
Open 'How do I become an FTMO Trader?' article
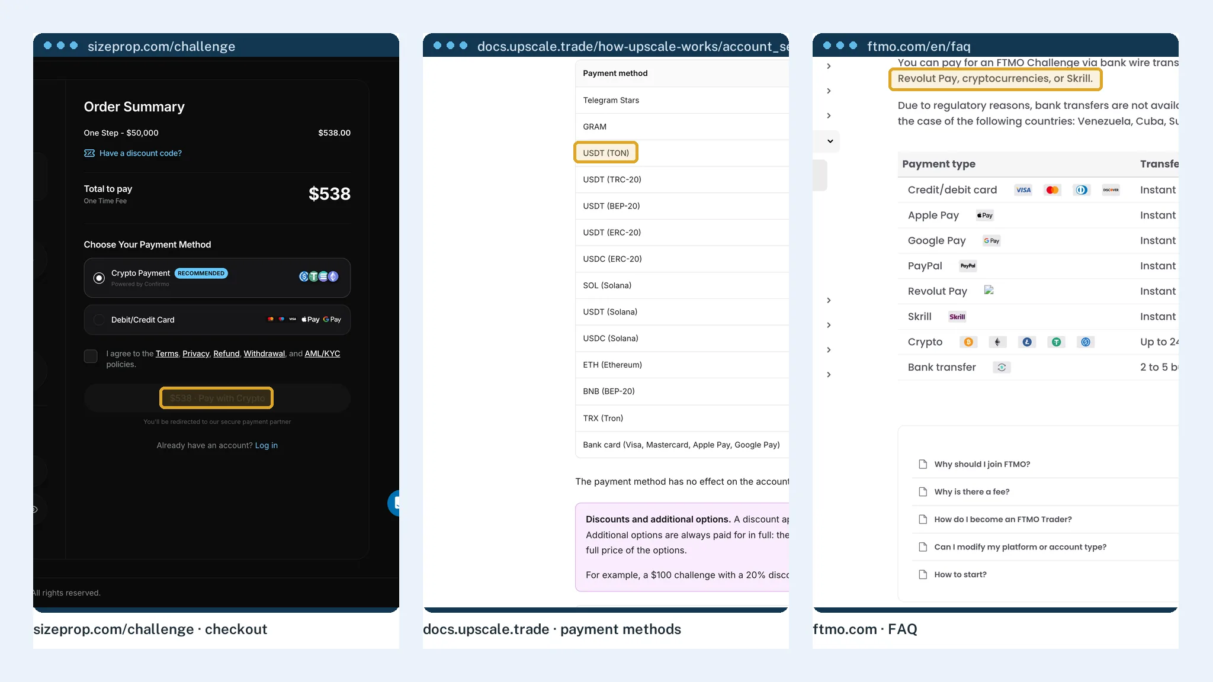(x=1003, y=519)
